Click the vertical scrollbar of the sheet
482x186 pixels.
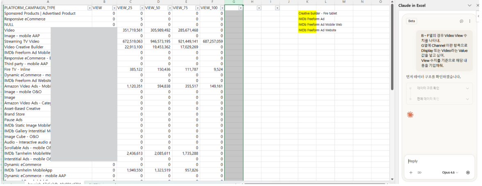coord(392,48)
